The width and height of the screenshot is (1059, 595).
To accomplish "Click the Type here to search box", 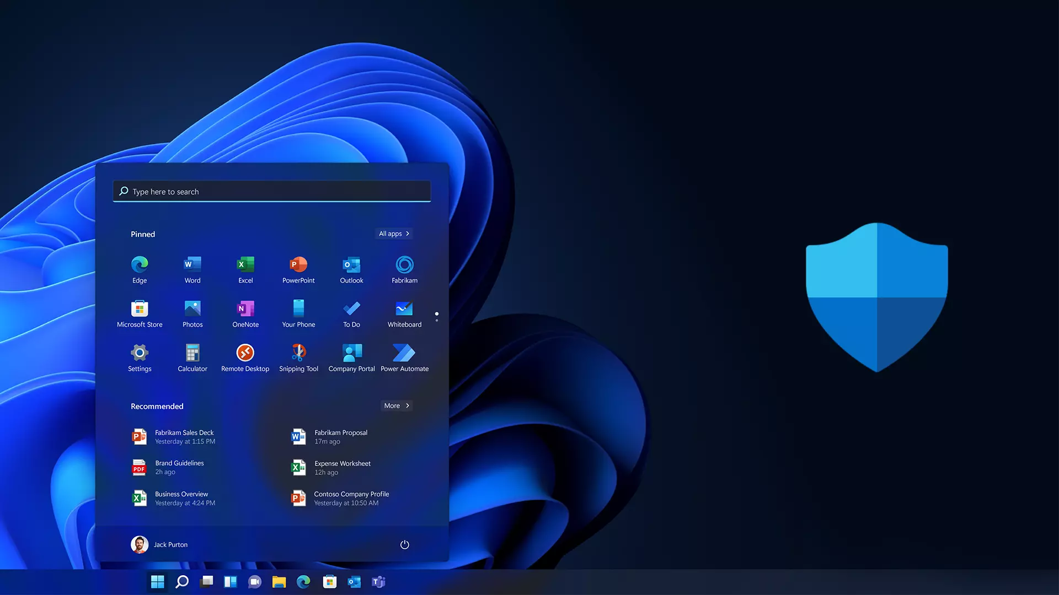I will [272, 191].
